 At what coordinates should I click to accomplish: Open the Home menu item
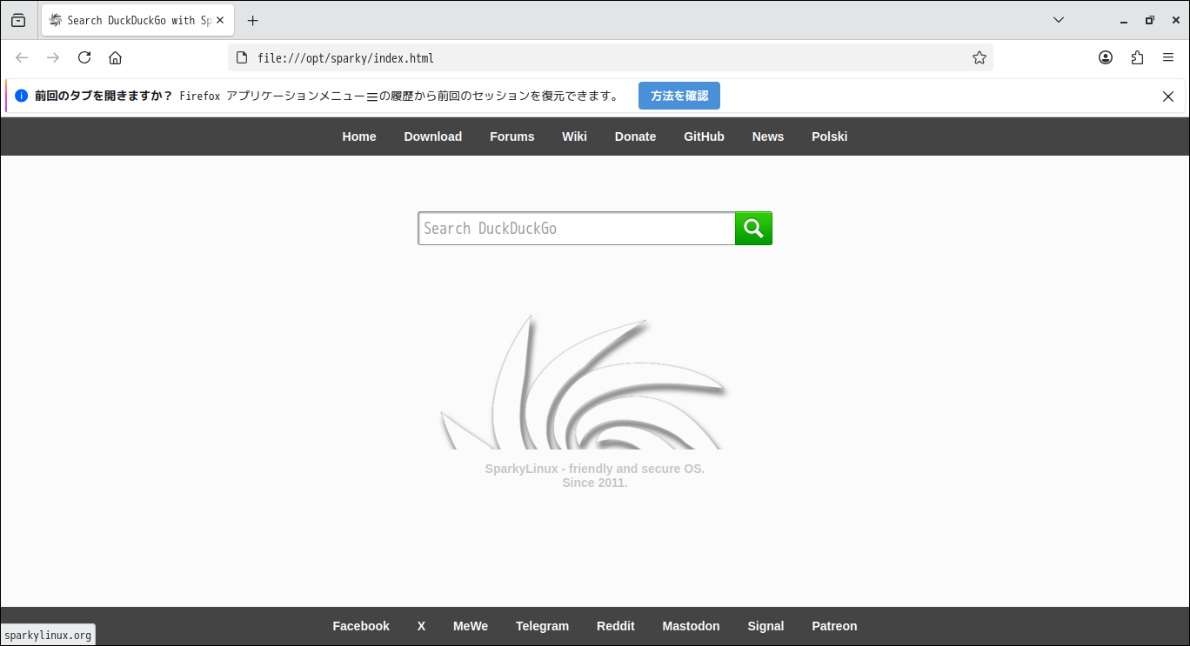click(x=359, y=137)
